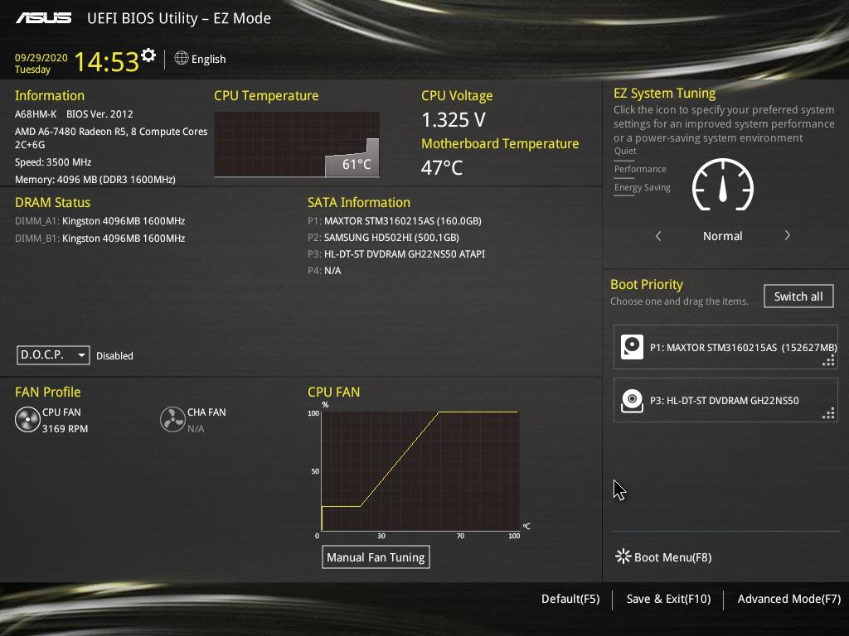This screenshot has height=636, width=849.
Task: Open the D.O.C.P. dropdown
Action: [x=53, y=355]
